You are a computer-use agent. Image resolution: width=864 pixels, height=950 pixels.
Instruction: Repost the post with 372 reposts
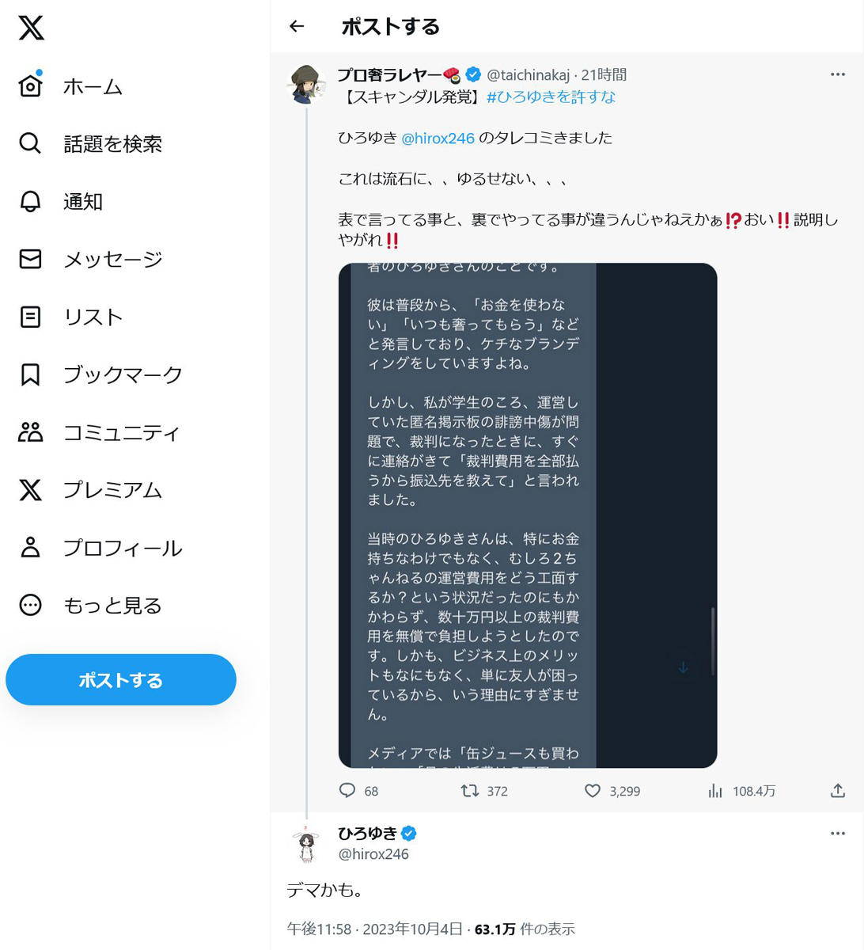click(x=470, y=790)
